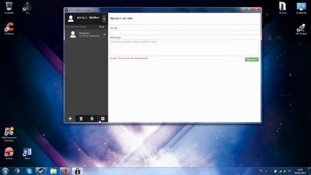
Task: Select the GodMode desktop icon
Action: click(301, 8)
